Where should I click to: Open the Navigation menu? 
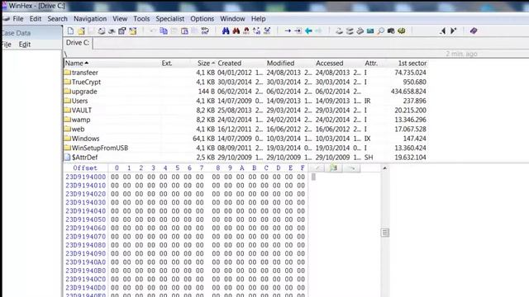coord(90,19)
